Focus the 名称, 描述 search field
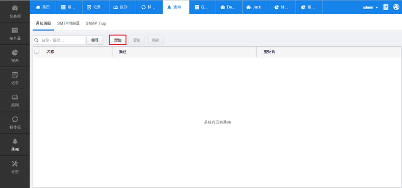Image resolution: width=402 pixels, height=188 pixels. pos(59,40)
